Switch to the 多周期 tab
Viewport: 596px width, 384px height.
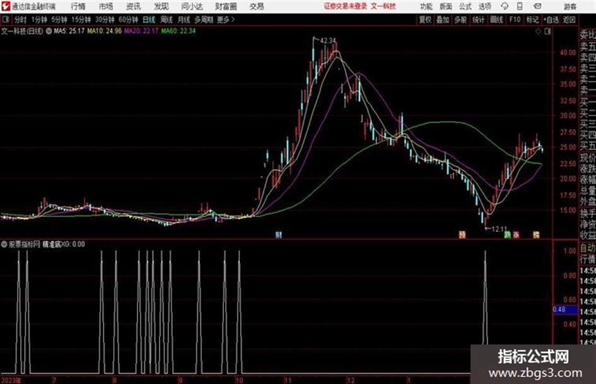tap(204, 20)
